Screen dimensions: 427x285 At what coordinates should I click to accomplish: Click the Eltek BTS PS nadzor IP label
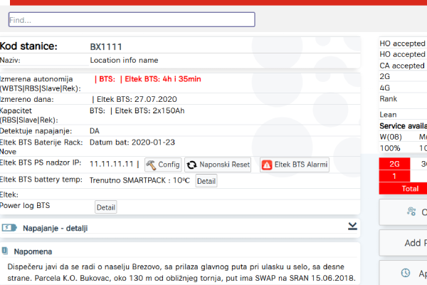point(41,163)
